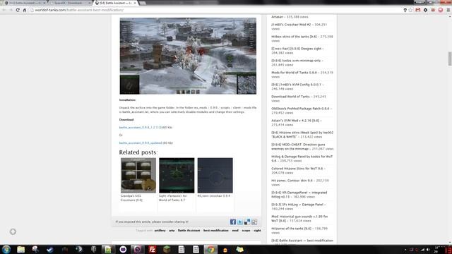Select the active [9.6] Battle Assistant tab

(116, 3)
